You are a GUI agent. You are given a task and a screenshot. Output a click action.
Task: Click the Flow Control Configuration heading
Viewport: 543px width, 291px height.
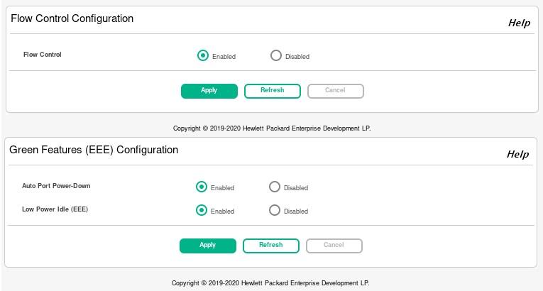(x=72, y=18)
